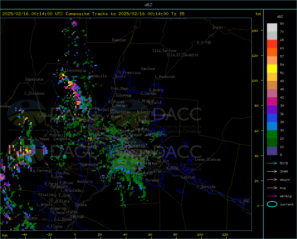Click the Zapata label
This screenshot has width=297, height=239.
point(81,205)
